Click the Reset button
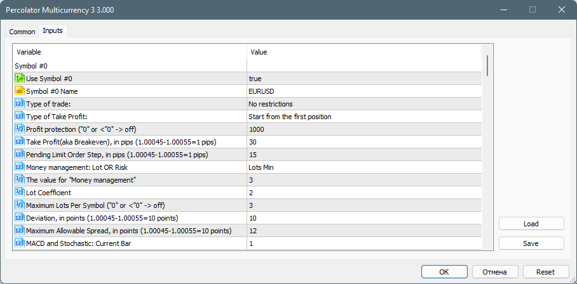Image resolution: width=577 pixels, height=284 pixels. point(545,272)
